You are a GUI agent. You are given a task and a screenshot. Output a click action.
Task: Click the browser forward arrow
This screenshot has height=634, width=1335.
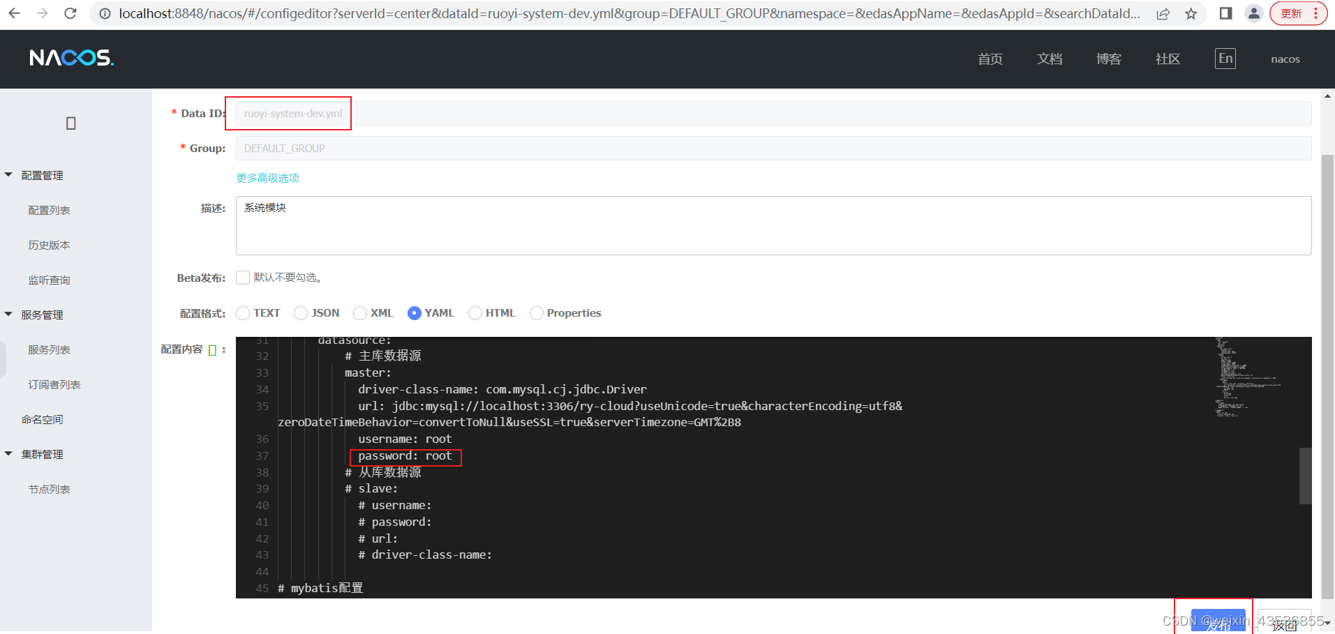coord(42,13)
